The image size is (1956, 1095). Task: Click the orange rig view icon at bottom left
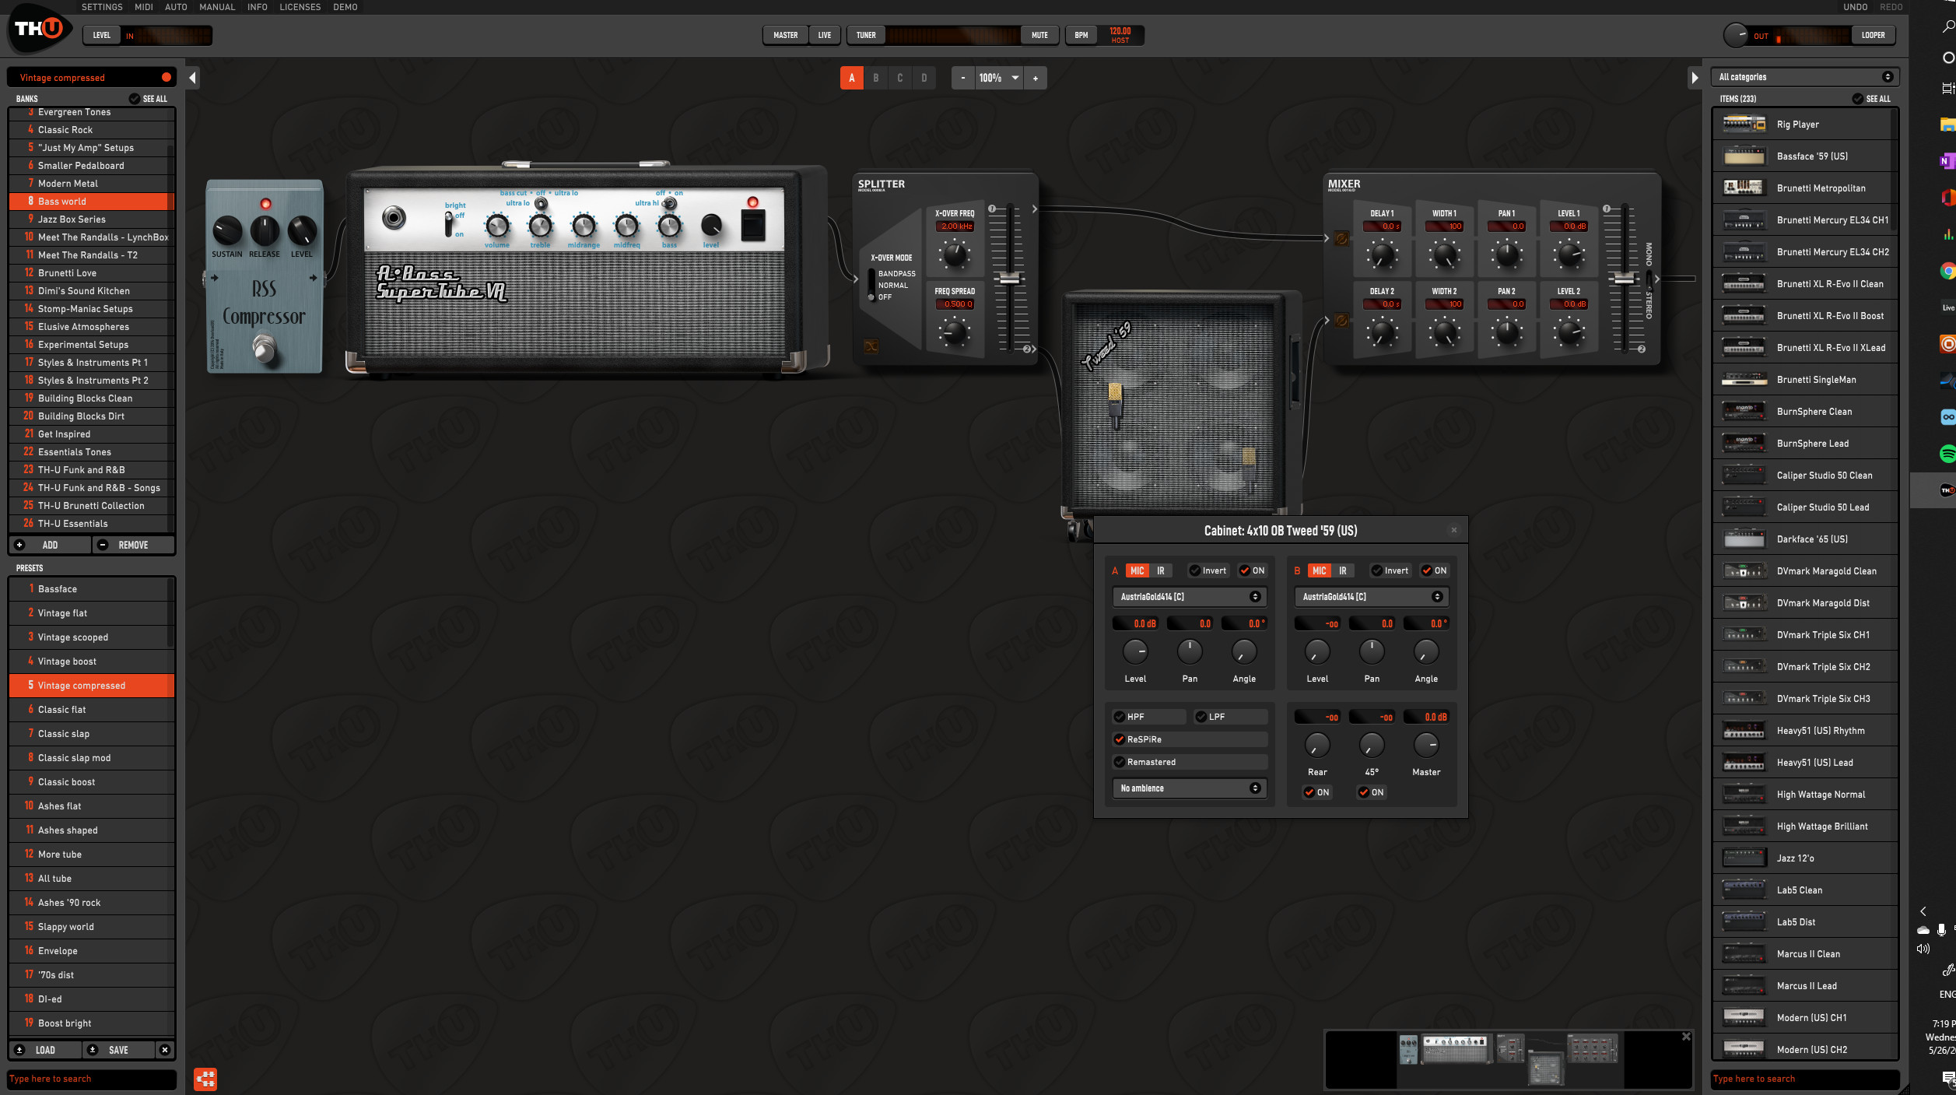(x=205, y=1079)
